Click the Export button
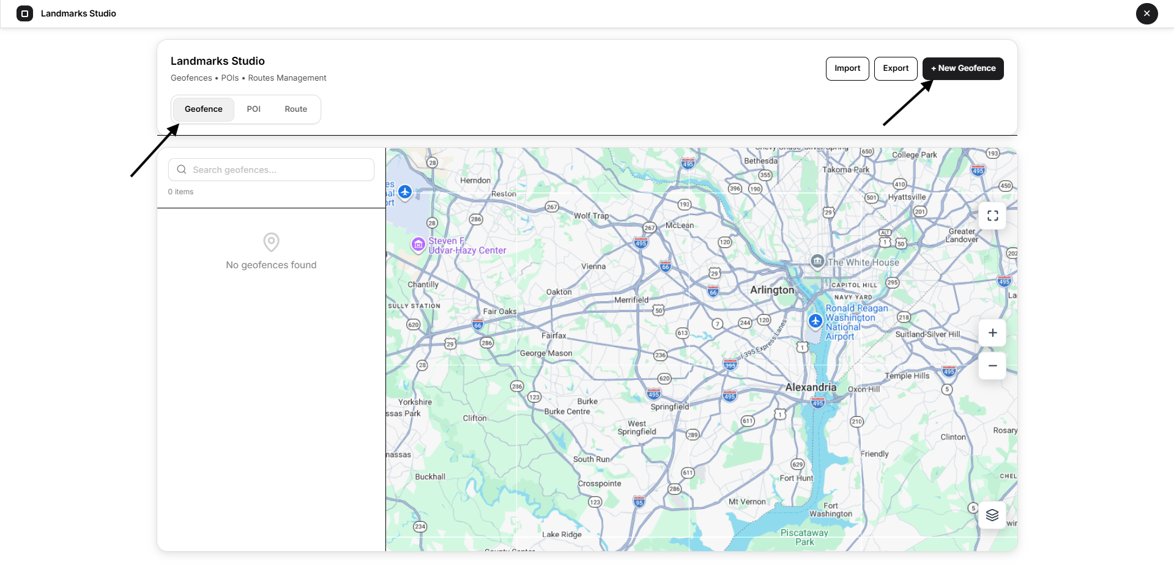Screen dimensions: 1174x567 coord(896,68)
